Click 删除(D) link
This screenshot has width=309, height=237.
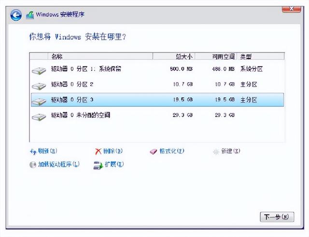tap(112, 151)
